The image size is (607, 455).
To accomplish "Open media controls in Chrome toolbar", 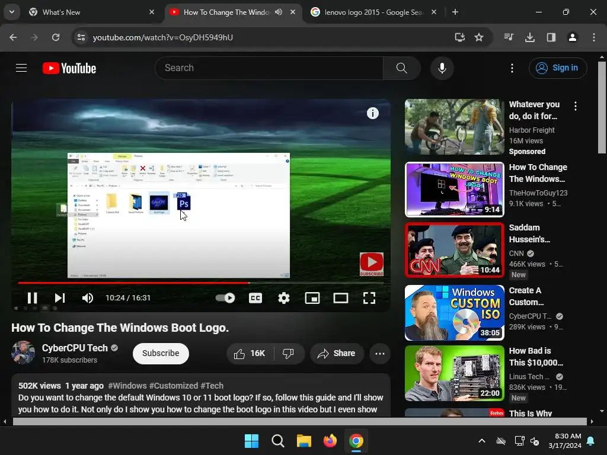I will (509, 37).
